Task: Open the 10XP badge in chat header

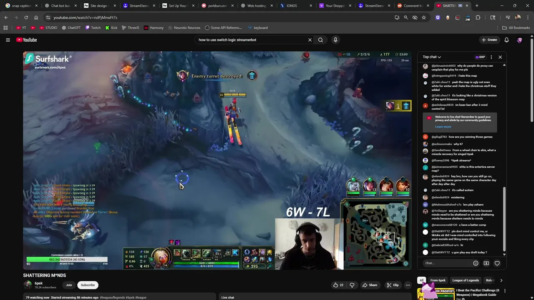Action: tap(480, 57)
